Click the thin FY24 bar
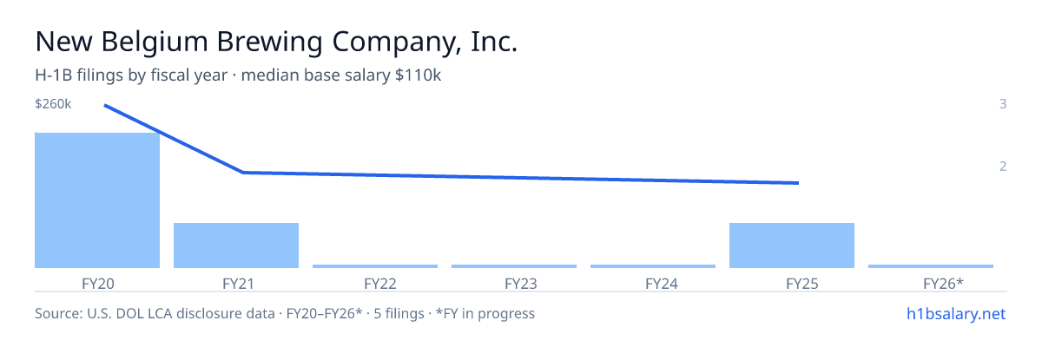1042x347 pixels. coord(653,266)
